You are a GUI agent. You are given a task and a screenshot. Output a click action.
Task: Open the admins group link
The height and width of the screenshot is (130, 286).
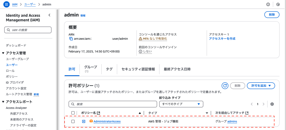click(x=232, y=121)
